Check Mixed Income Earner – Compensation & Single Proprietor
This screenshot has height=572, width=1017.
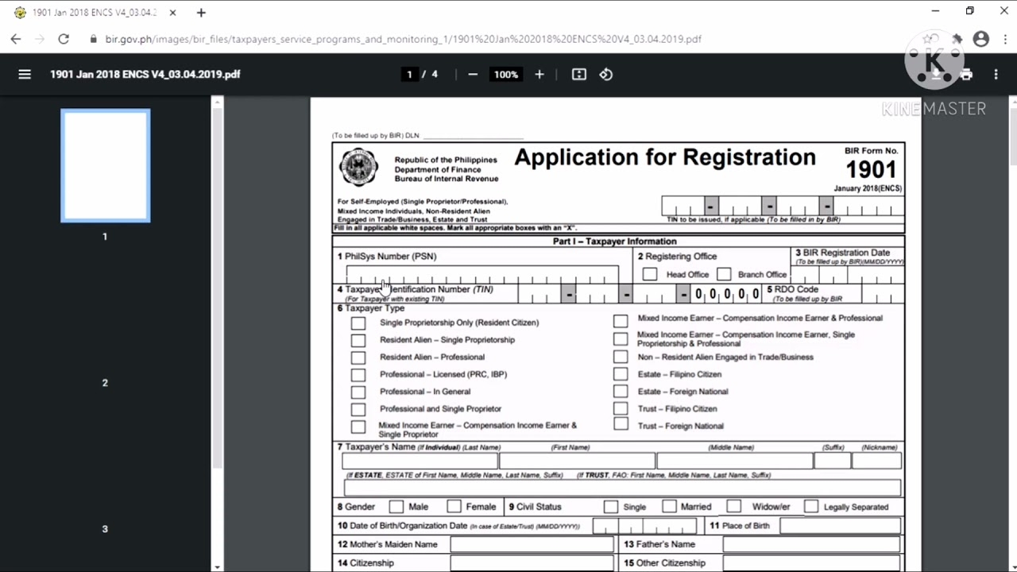tap(358, 427)
